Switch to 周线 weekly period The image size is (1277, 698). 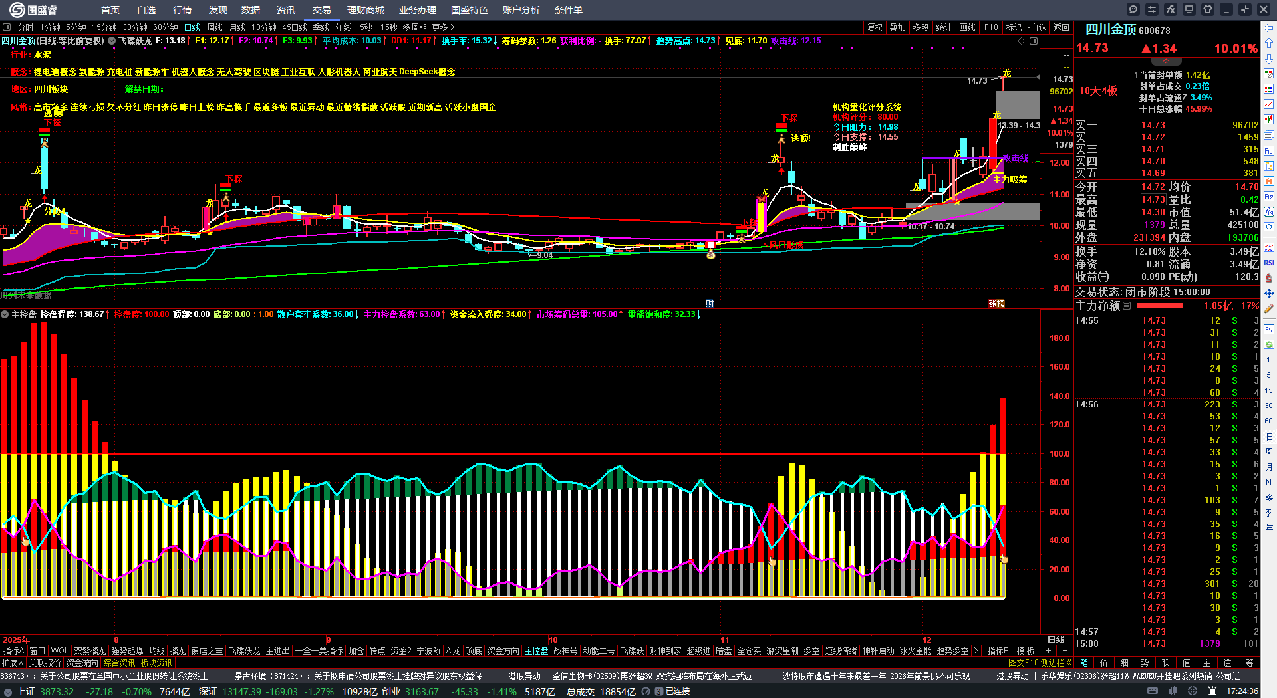click(x=215, y=27)
